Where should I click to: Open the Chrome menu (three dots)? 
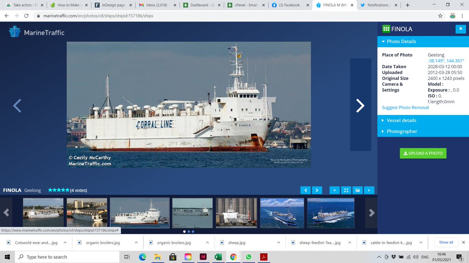pos(463,16)
